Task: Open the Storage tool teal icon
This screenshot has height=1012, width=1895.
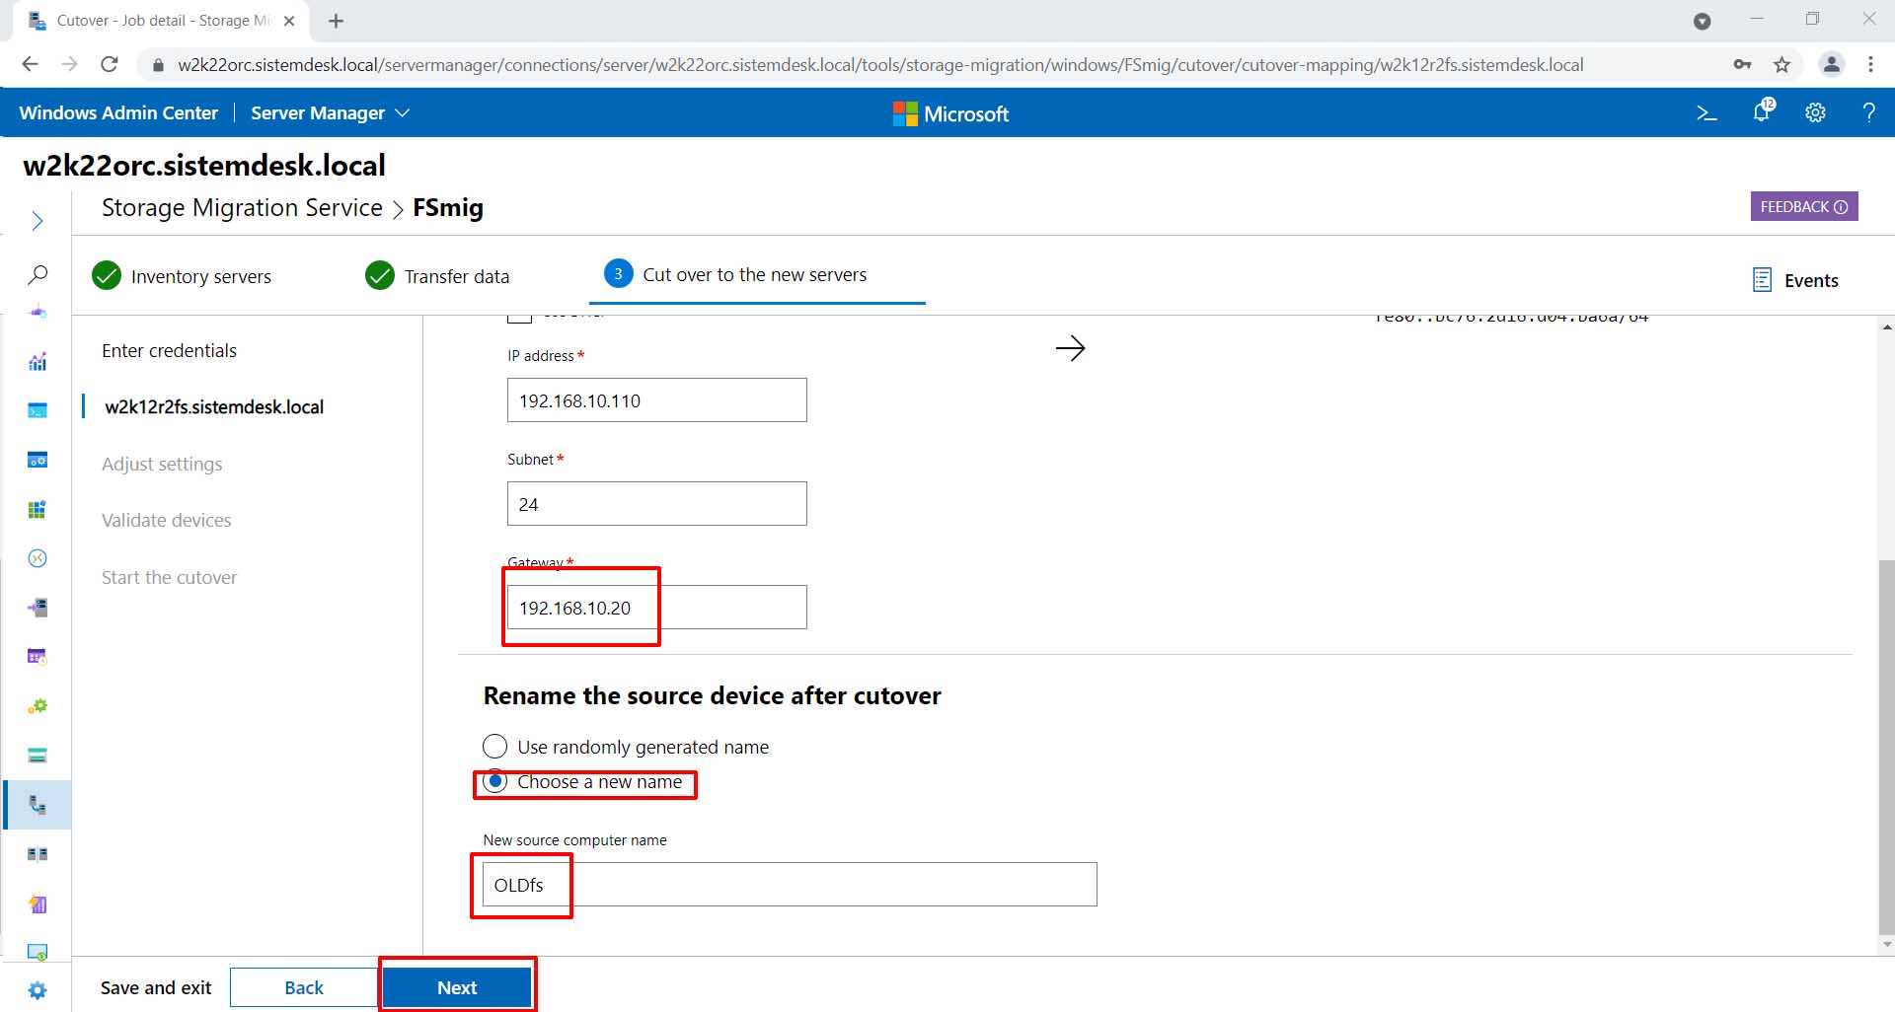Action: pyautogui.click(x=38, y=756)
